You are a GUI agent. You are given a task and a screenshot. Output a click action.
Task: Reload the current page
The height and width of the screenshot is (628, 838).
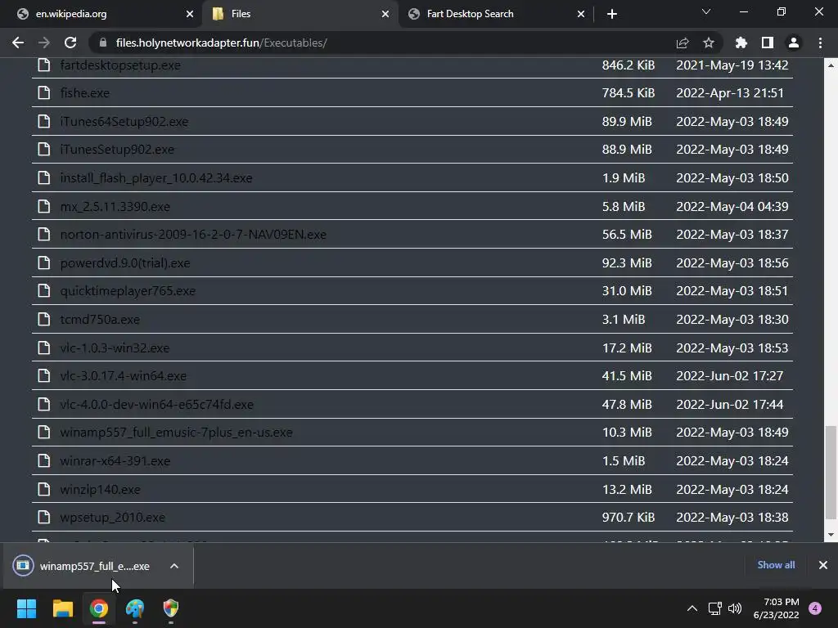[x=70, y=43]
